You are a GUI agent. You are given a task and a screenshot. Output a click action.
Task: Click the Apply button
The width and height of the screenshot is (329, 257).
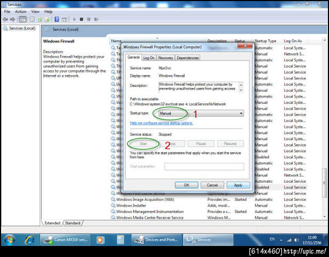238,185
